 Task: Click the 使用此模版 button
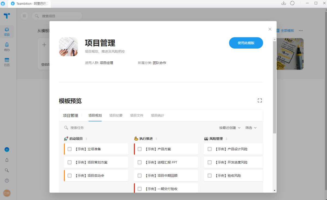click(246, 43)
